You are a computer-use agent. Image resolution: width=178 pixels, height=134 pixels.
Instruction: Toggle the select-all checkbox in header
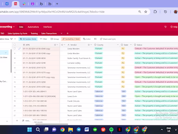15,45
